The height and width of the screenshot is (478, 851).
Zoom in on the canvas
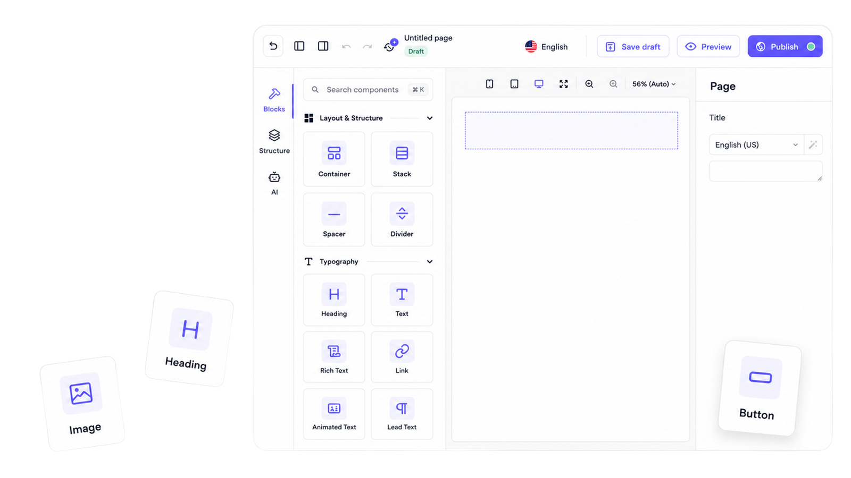coord(589,84)
